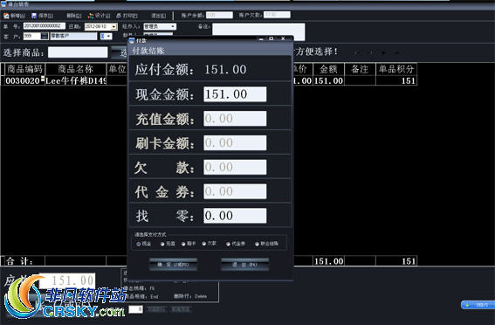Image resolution: width=495 pixels, height=325 pixels.
Task: Click the 151 points cell in product row
Action: coord(396,81)
